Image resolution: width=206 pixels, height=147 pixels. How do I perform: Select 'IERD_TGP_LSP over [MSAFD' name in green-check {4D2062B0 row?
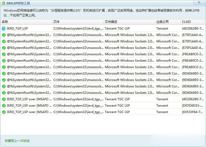pyautogui.click(x=29, y=99)
